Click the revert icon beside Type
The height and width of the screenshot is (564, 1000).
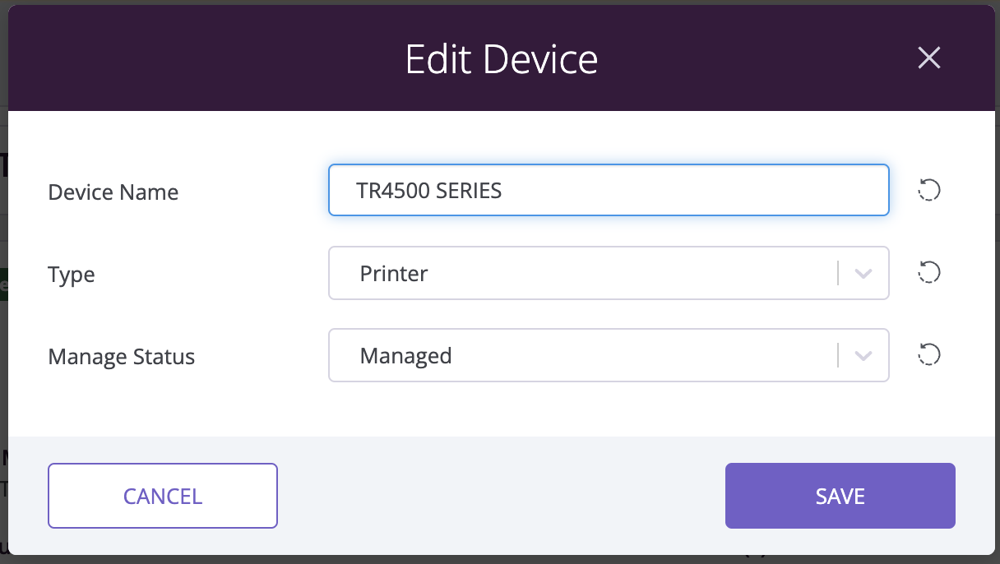[x=929, y=273]
